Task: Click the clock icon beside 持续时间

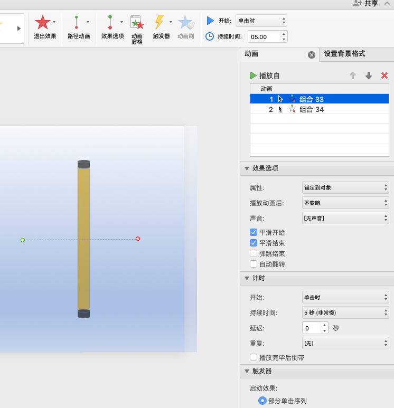Action: coord(210,36)
